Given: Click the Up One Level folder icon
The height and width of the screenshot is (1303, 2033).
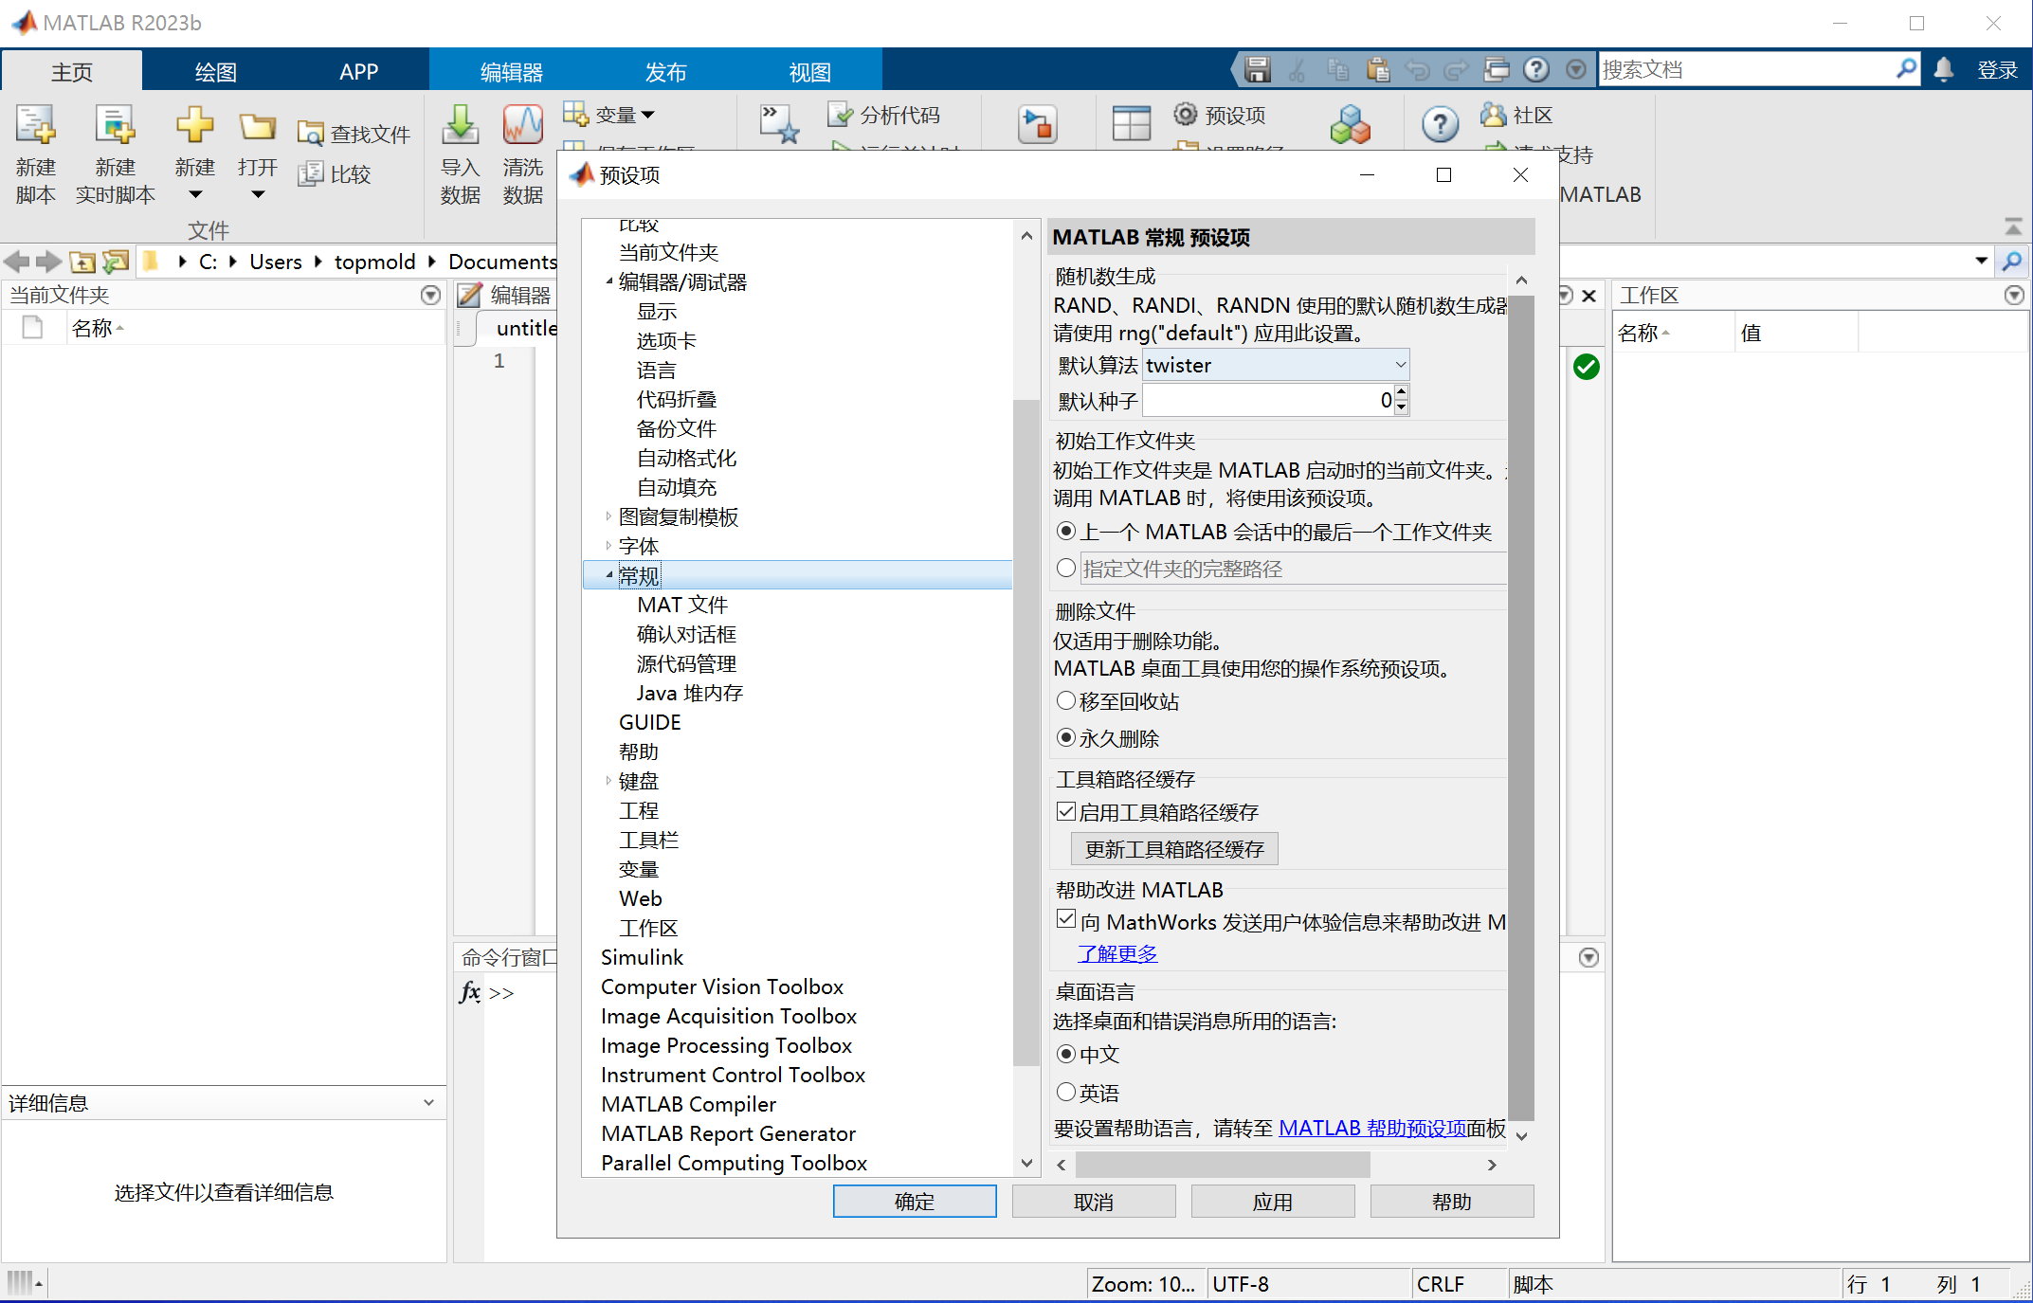Looking at the screenshot, I should click(x=83, y=262).
